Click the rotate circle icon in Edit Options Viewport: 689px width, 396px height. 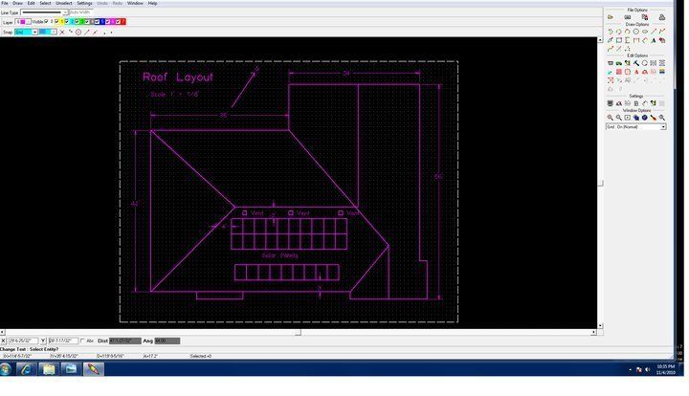point(645,63)
